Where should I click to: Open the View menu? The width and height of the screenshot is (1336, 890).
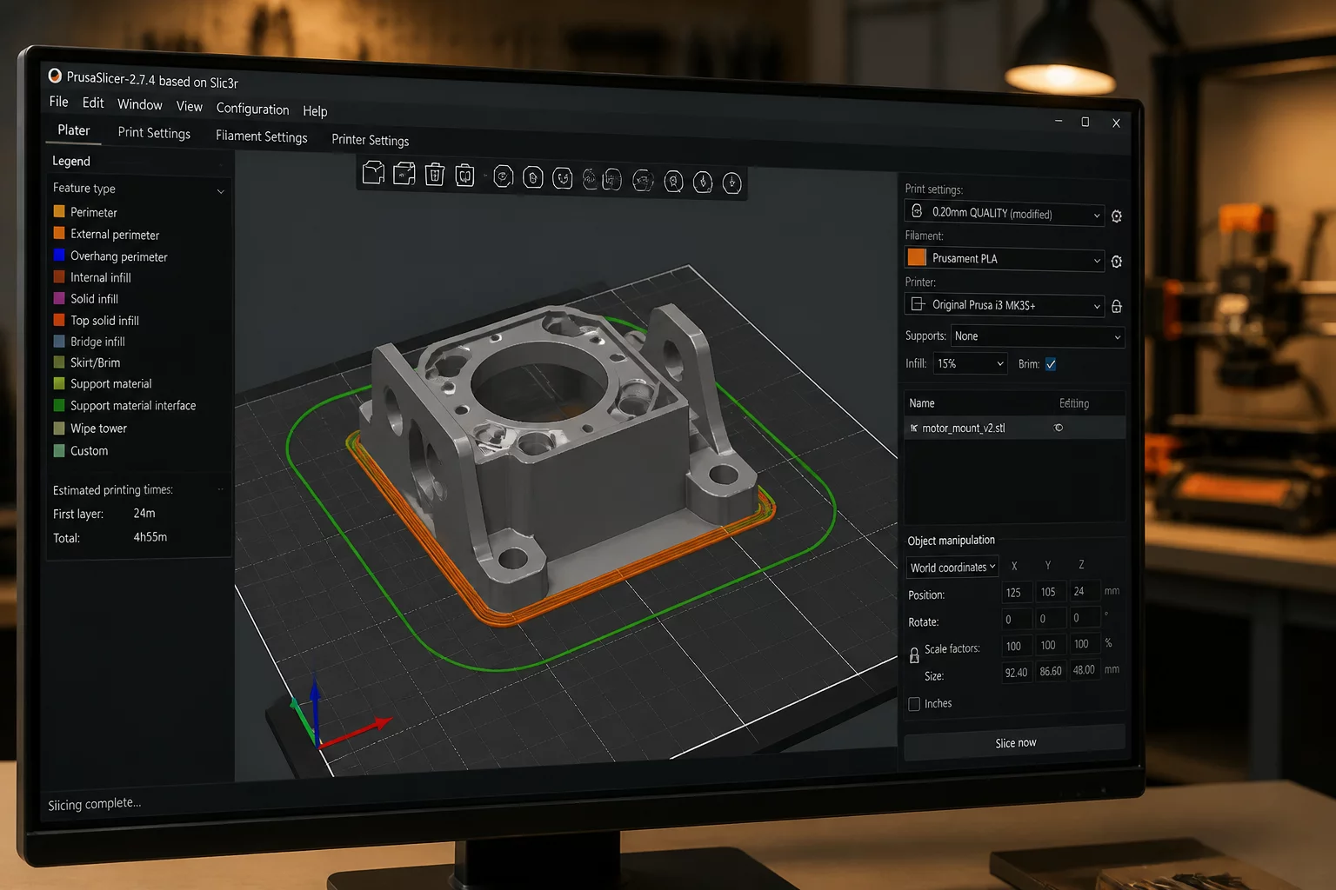(x=190, y=107)
